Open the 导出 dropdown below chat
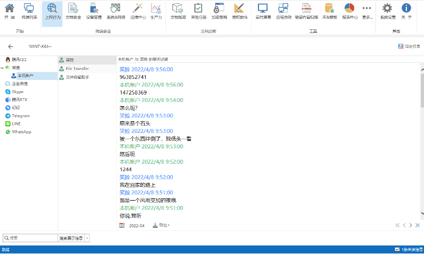The width and height of the screenshot is (424, 254). 161,225
